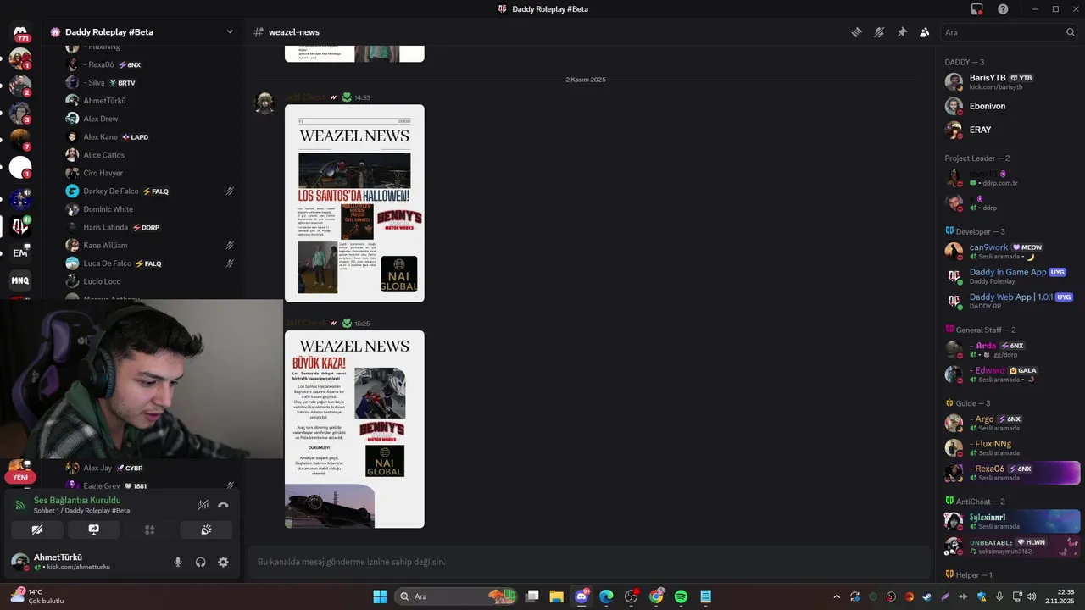Select voice member Alex Drew
Viewport: 1085px width, 610px height.
coord(153,119)
